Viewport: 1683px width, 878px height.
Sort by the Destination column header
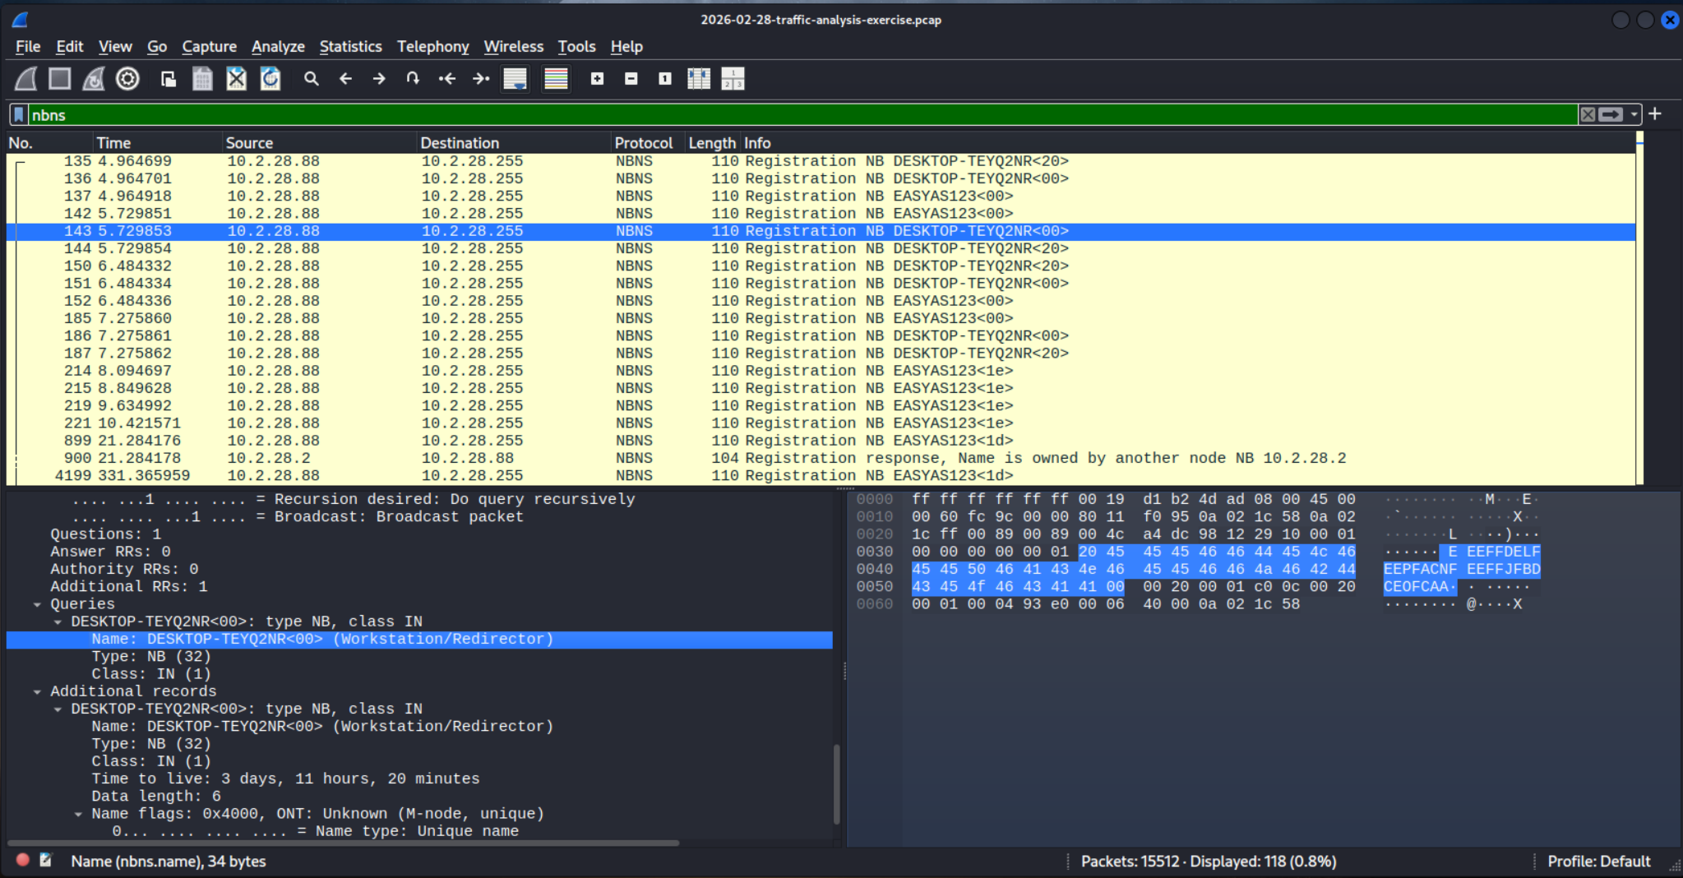pos(514,143)
